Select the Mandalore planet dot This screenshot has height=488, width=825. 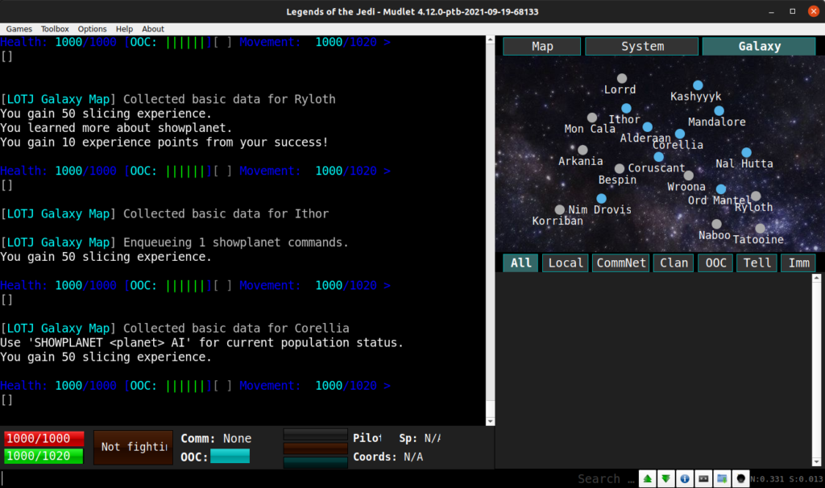tap(719, 111)
